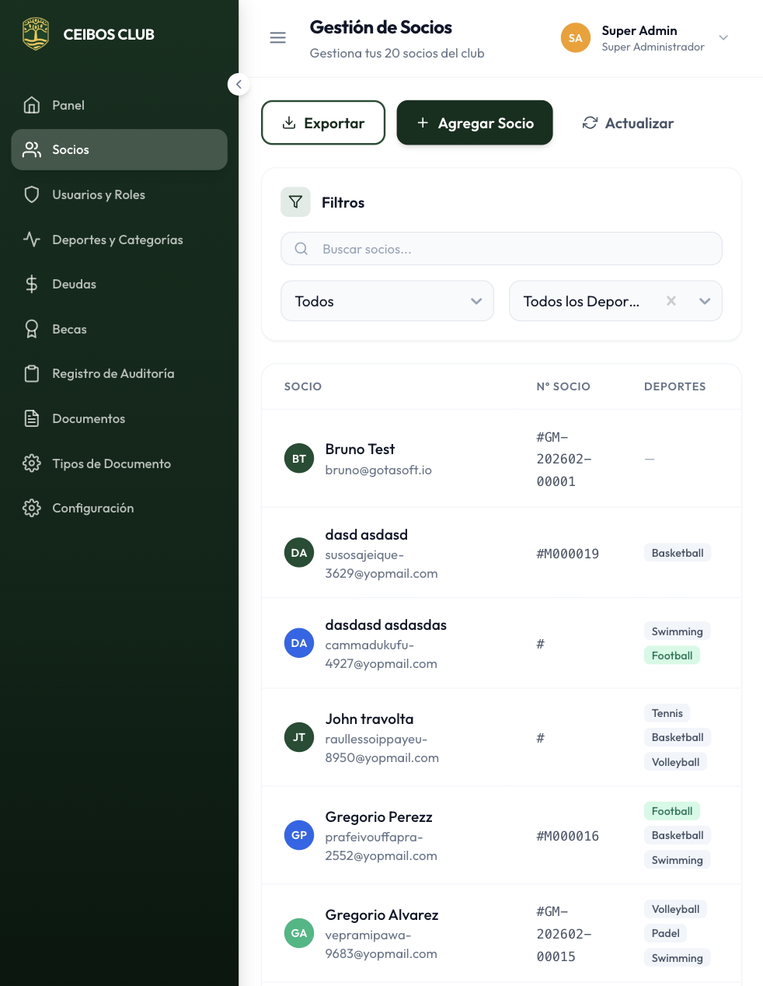Image resolution: width=763 pixels, height=986 pixels.
Task: Collapse the sidebar with the arrow button
Action: [x=239, y=84]
